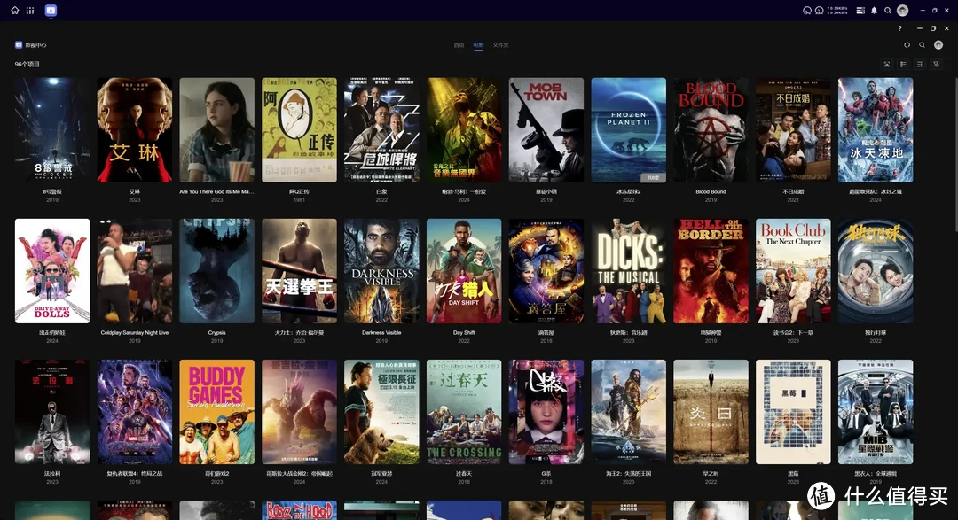Open the user avatar menu in the media center
958x520 pixels.
(938, 44)
